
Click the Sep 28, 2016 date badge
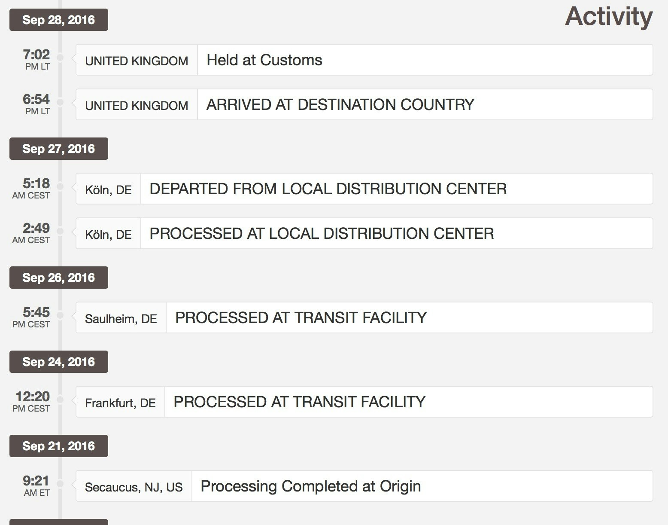coord(58,20)
